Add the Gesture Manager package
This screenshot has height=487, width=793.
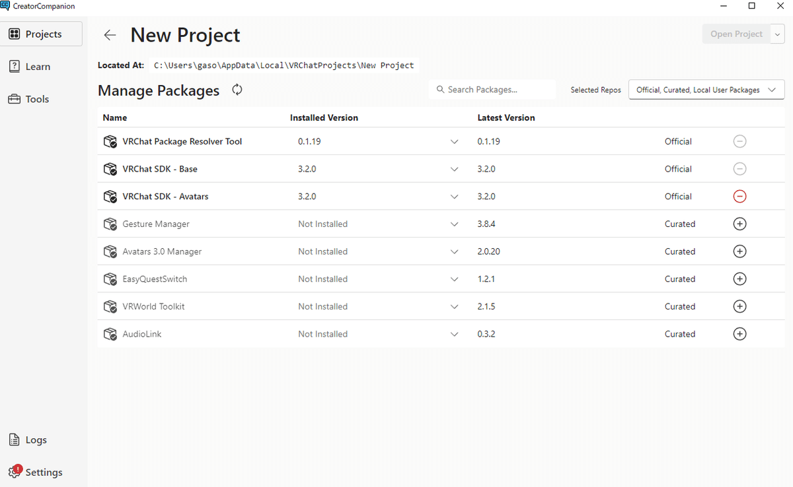click(x=740, y=224)
